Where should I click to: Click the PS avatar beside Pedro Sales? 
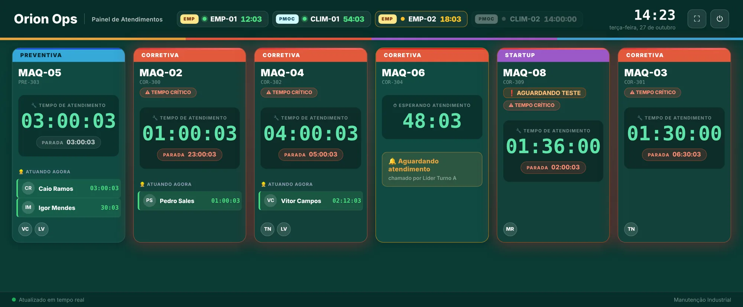tap(149, 200)
